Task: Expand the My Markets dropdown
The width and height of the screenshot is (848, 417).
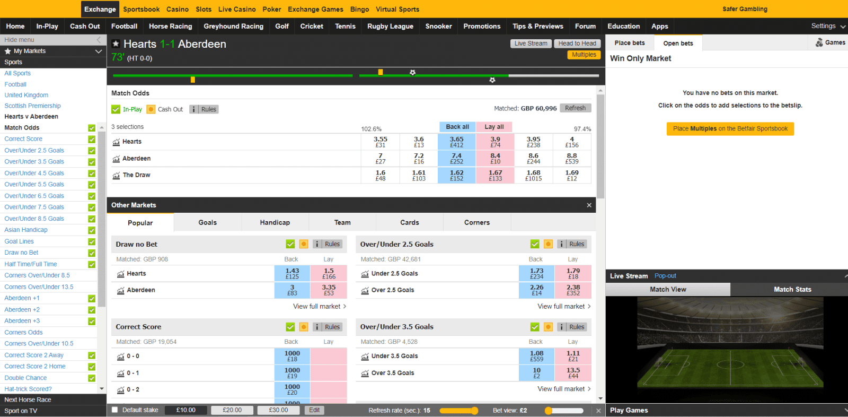Action: [98, 51]
